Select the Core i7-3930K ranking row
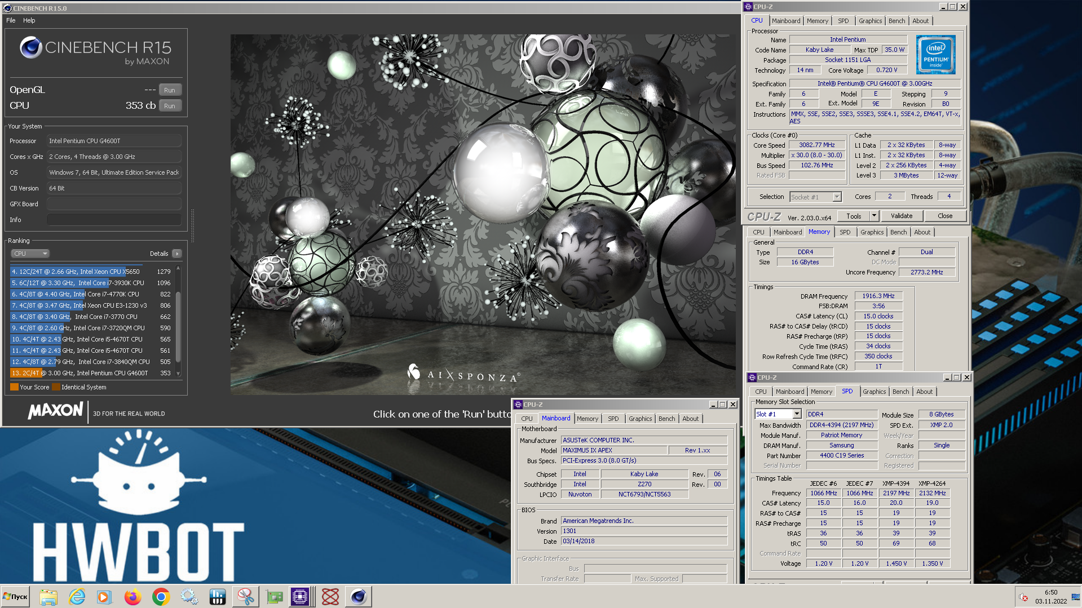 (x=91, y=283)
